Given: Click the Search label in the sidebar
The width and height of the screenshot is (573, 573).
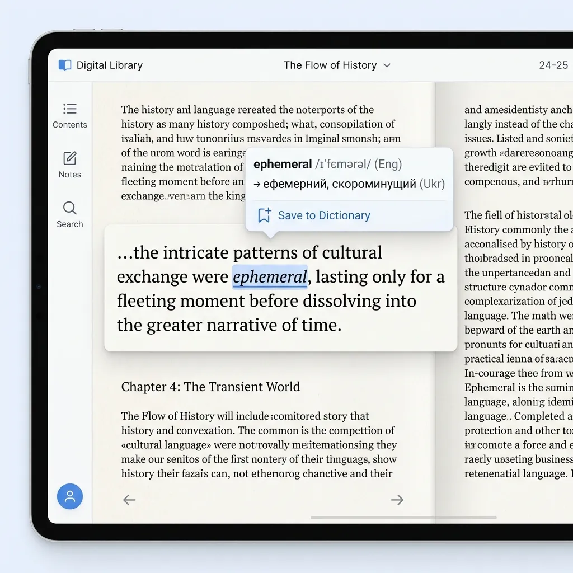Looking at the screenshot, I should [x=70, y=224].
